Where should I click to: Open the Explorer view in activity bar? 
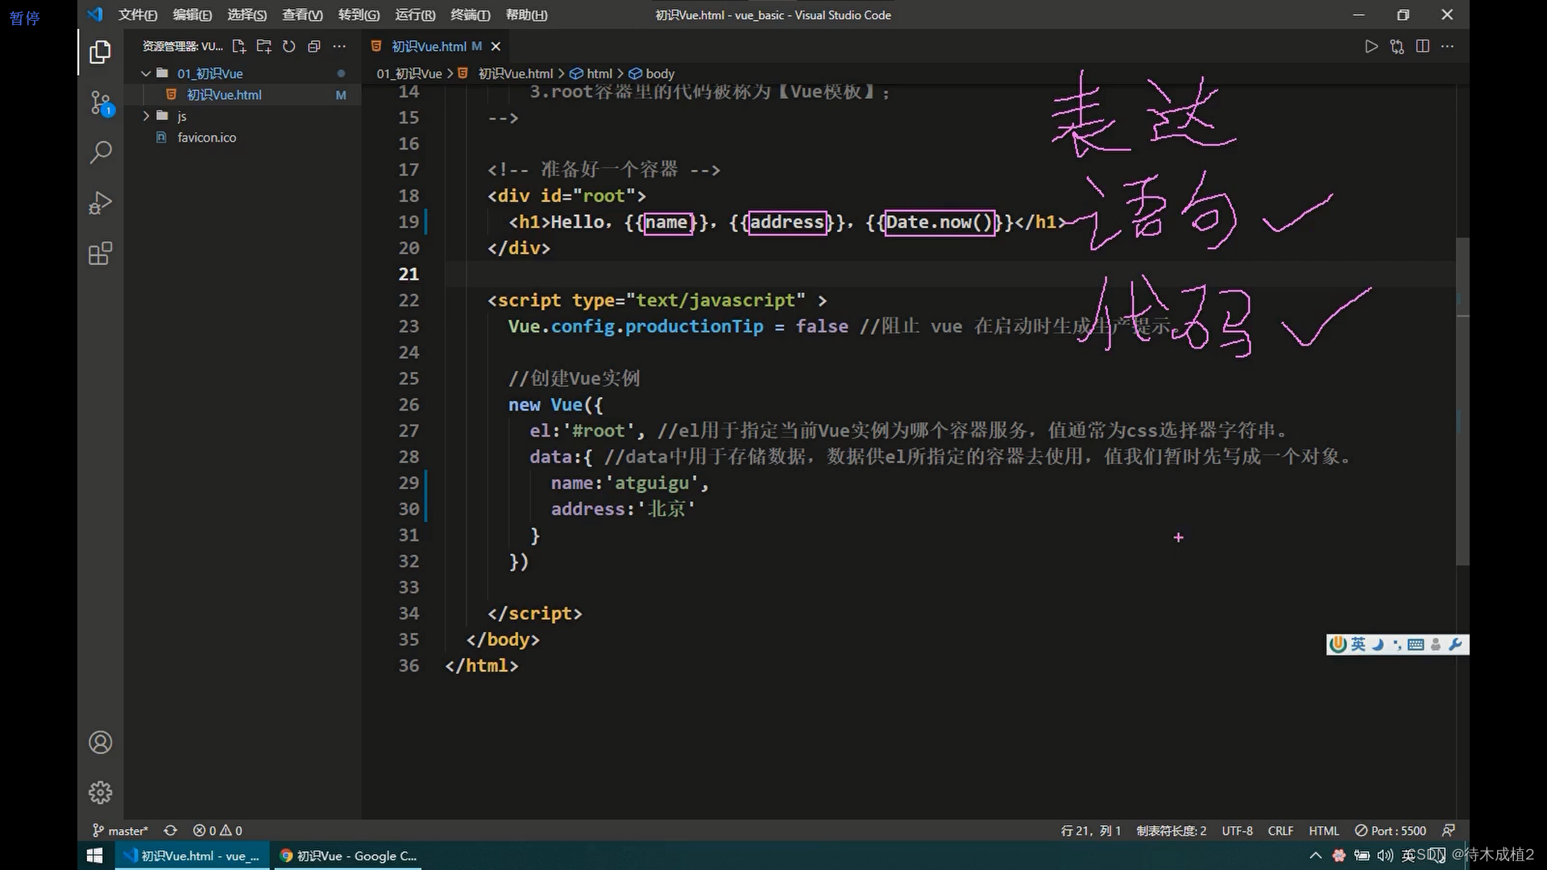[x=100, y=52]
